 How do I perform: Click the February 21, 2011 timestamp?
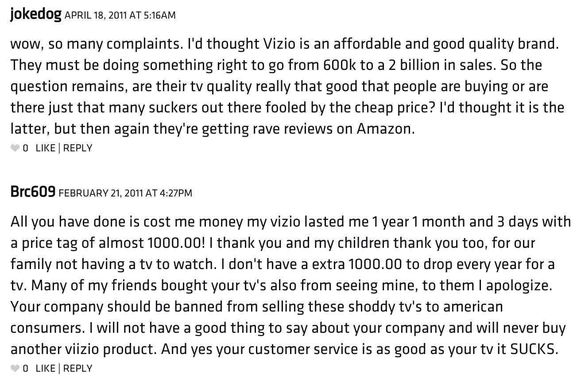pos(125,193)
